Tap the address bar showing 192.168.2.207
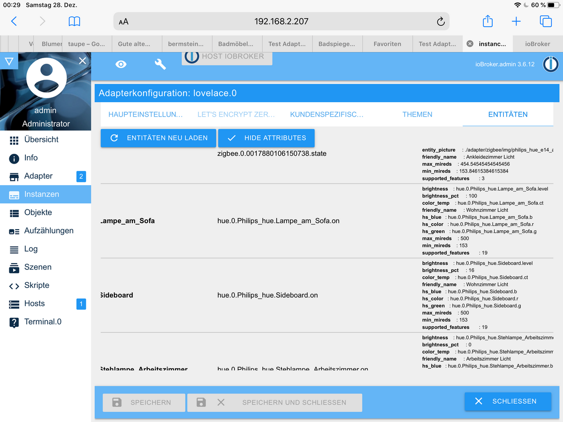The height and width of the screenshot is (422, 563). pyautogui.click(x=281, y=21)
